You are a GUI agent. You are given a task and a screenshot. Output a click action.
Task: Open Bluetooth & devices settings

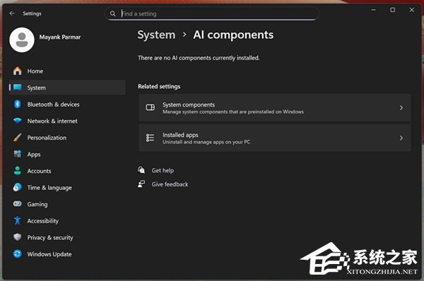tap(67, 104)
